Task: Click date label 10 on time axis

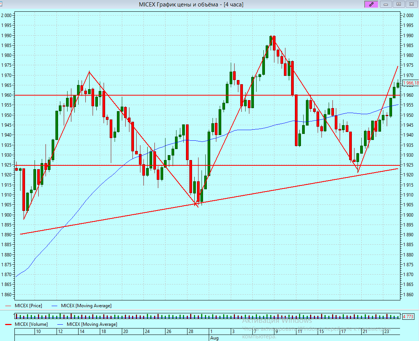Action: click(38, 332)
